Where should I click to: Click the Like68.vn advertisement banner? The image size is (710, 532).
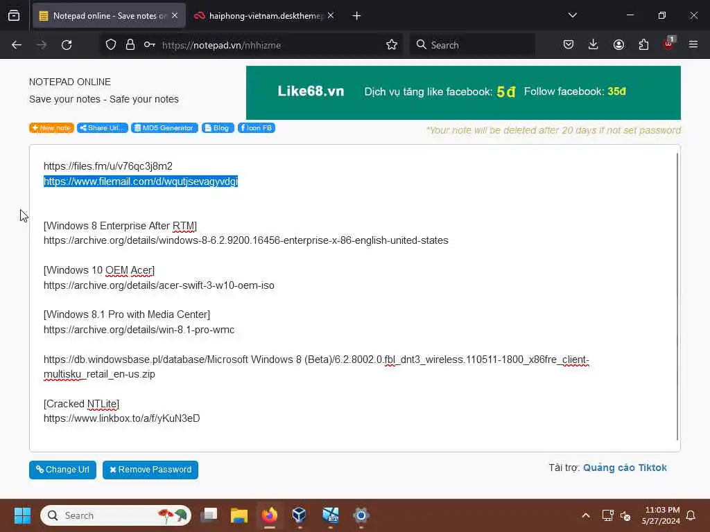463,93
